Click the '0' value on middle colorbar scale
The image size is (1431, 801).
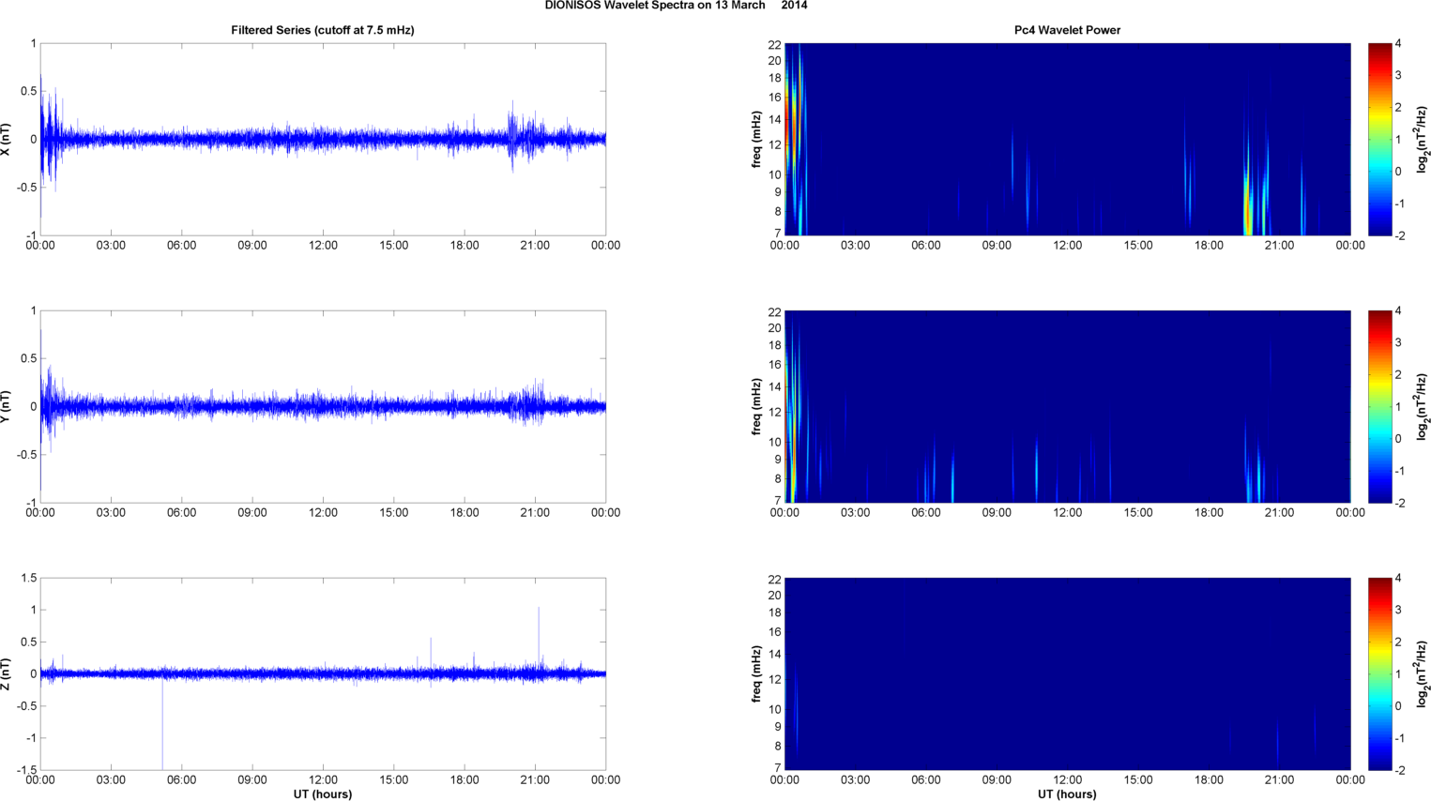point(1398,439)
